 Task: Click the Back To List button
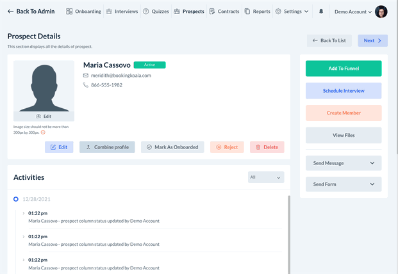tap(329, 40)
